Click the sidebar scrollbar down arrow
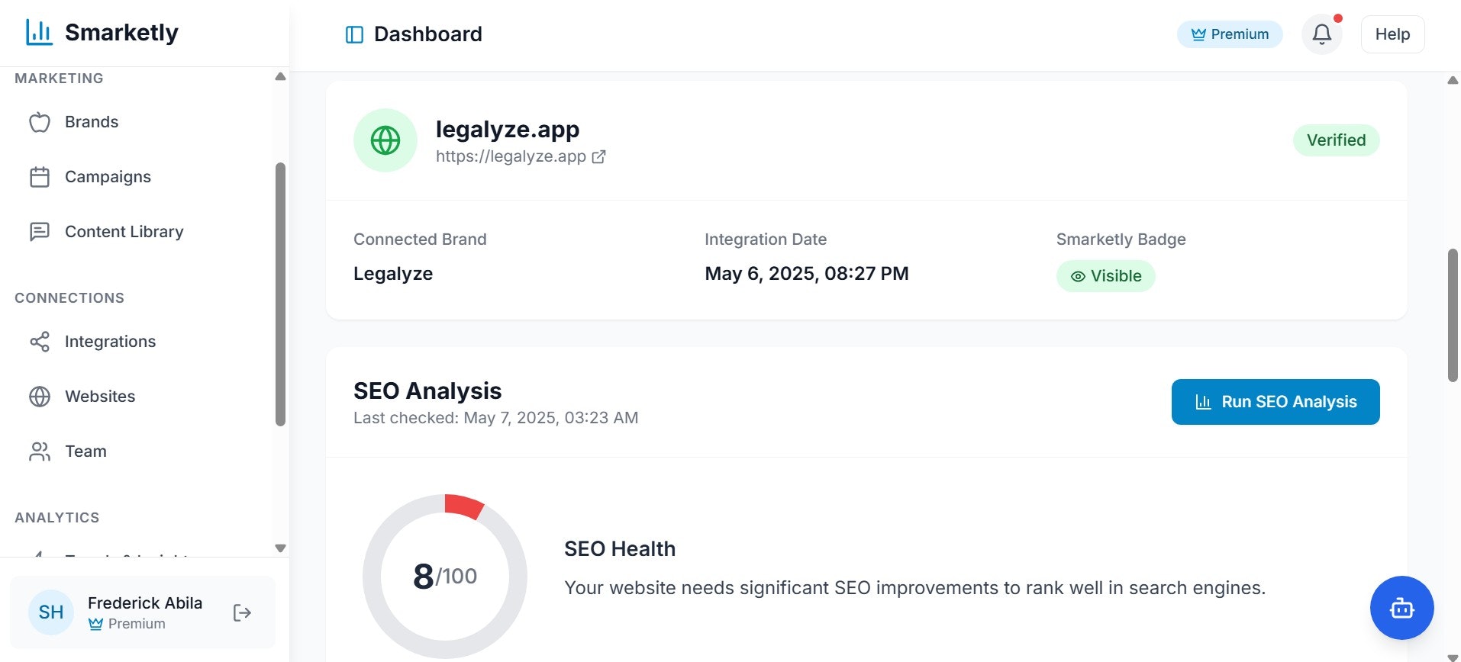Image resolution: width=1461 pixels, height=662 pixels. (280, 548)
